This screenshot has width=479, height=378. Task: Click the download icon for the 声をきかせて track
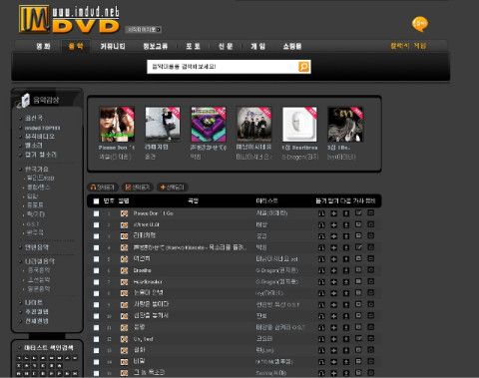click(x=346, y=247)
